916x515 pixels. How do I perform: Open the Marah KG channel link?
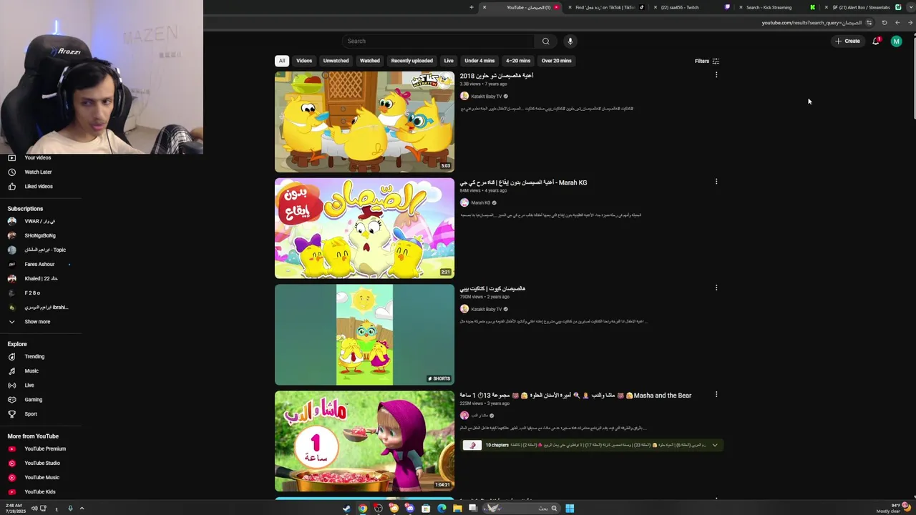pos(480,202)
